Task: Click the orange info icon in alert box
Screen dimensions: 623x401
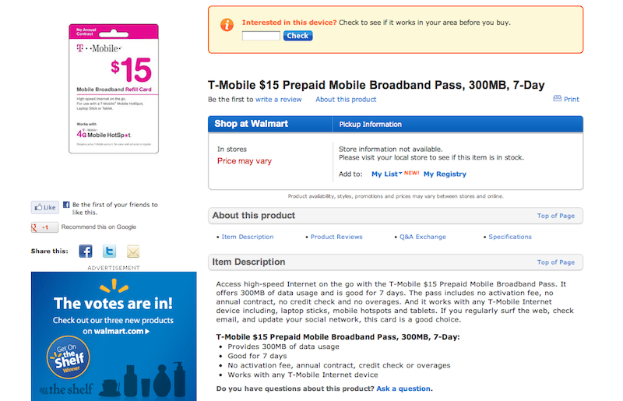Action: [227, 25]
